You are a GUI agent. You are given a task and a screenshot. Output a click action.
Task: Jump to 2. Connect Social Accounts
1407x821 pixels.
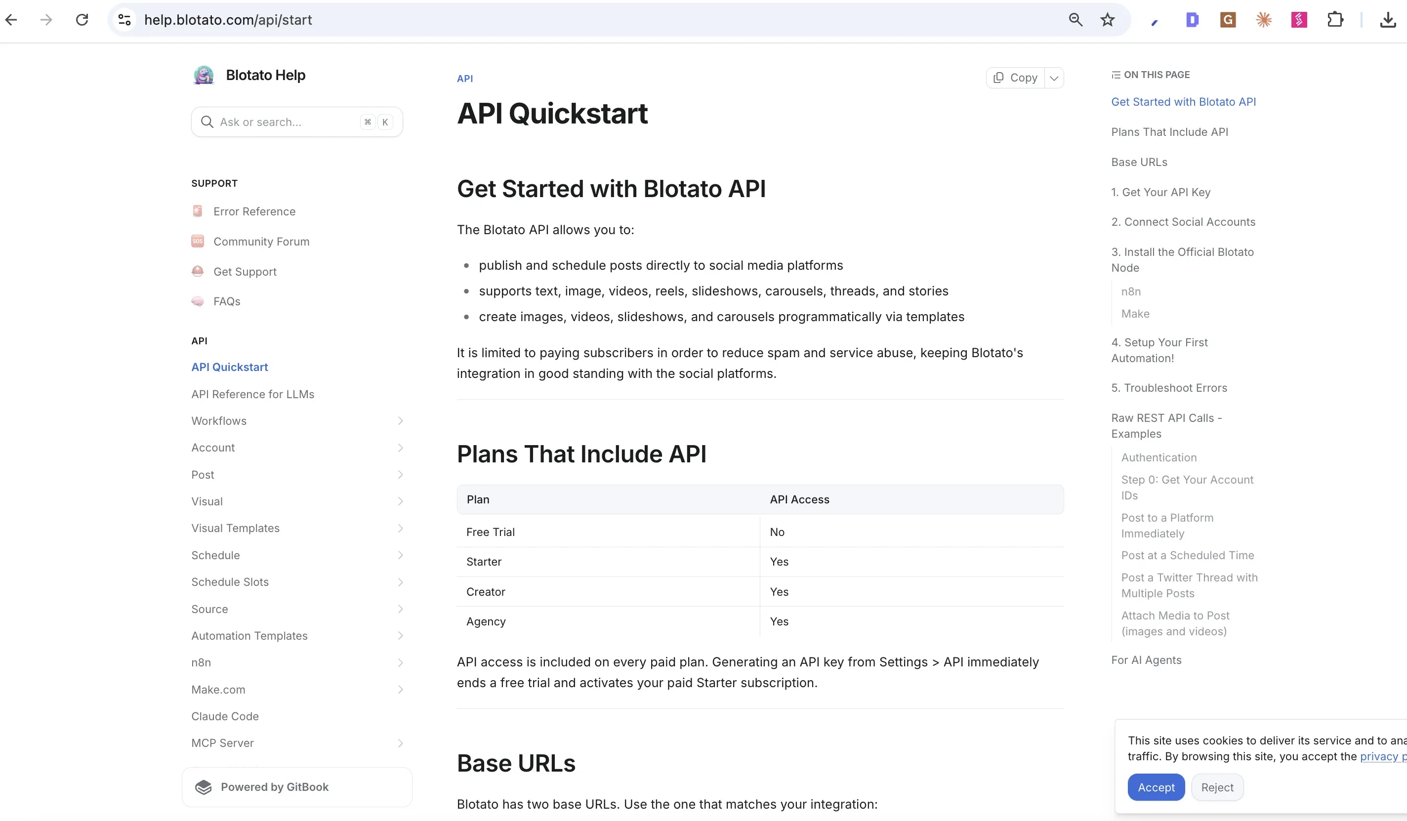1183,222
